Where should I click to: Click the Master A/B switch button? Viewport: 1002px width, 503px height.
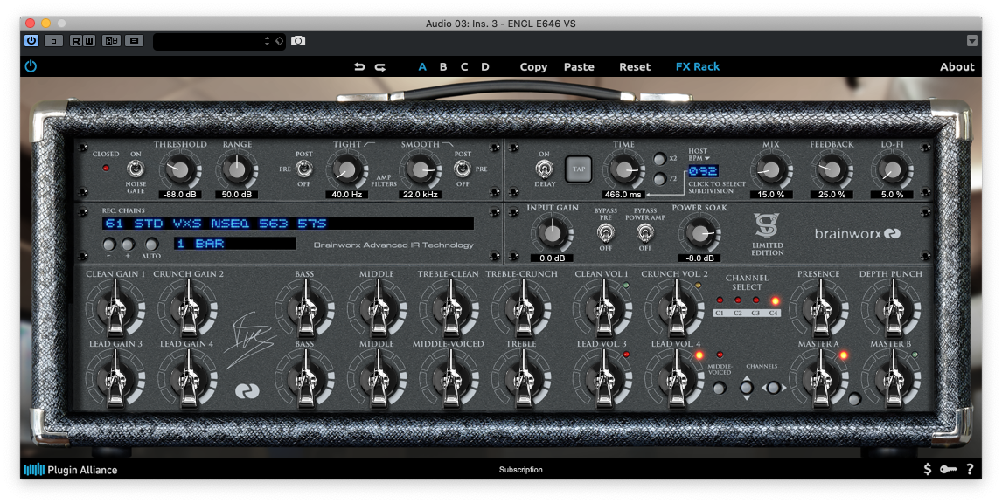854,400
